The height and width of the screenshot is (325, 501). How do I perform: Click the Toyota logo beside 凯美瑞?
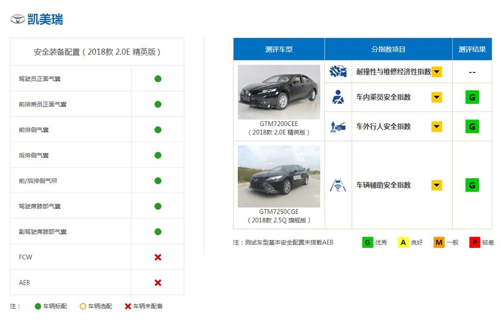[18, 19]
